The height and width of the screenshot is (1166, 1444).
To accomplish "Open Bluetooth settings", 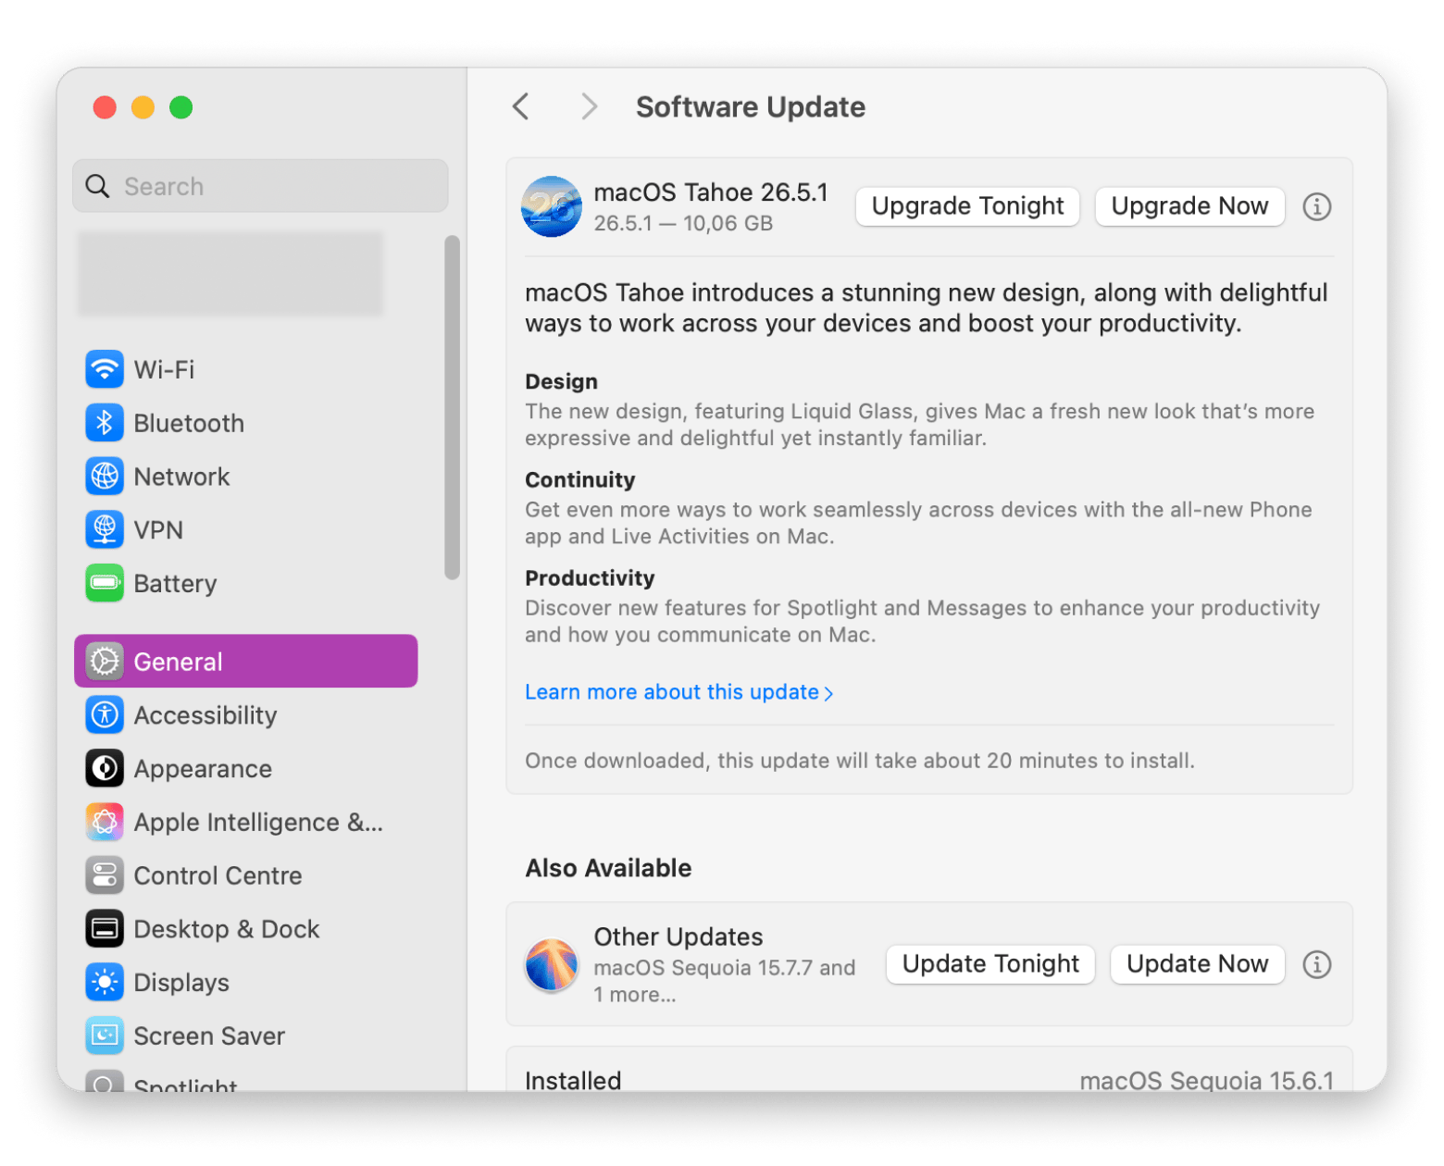I will (246, 423).
